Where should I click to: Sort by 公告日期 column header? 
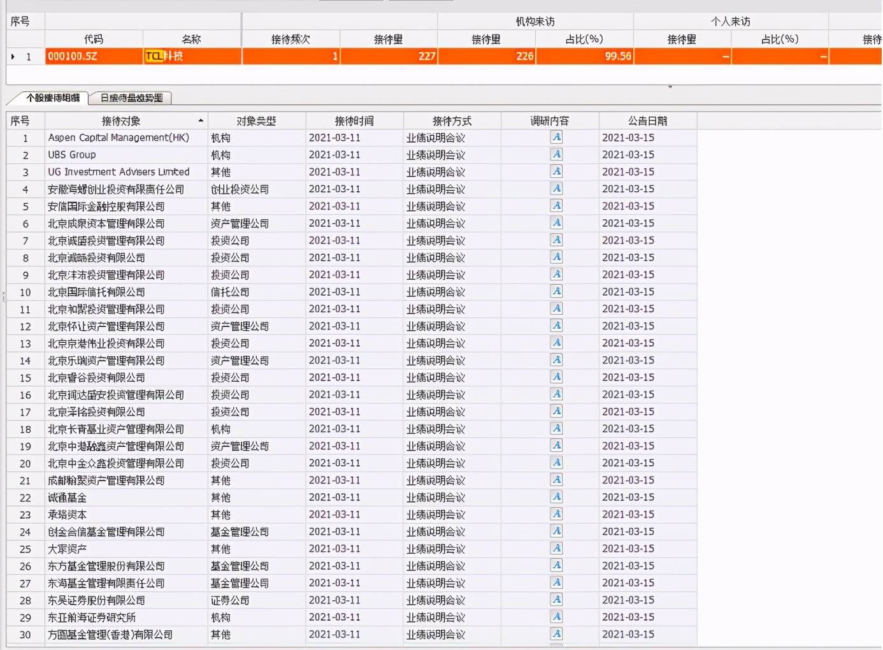(648, 120)
